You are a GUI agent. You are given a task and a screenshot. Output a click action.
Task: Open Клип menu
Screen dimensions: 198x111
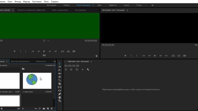point(10,2)
